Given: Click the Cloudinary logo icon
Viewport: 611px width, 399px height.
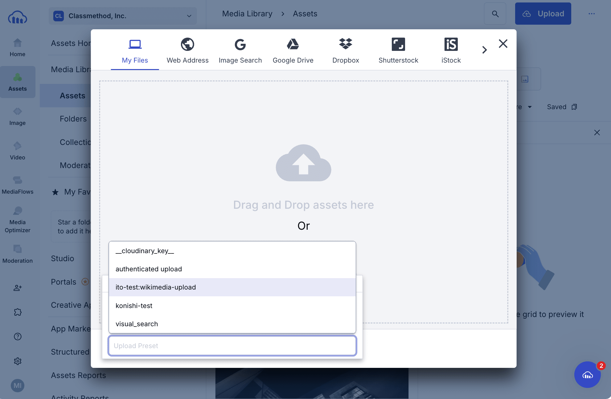Looking at the screenshot, I should (x=18, y=17).
